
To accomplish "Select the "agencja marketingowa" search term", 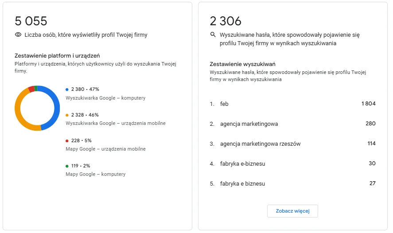I will click(x=249, y=124).
